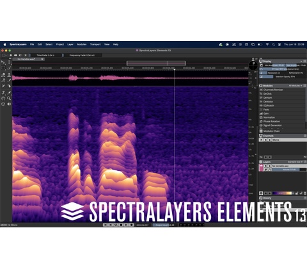307x269 pixels.
Task: Open the Standard Size dropdown in Layers
Action: (295, 162)
